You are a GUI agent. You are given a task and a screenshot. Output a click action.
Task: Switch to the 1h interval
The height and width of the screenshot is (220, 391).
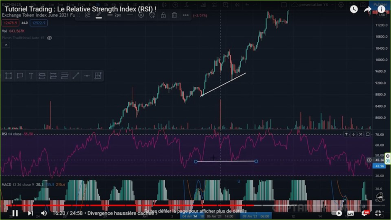coord(90,5)
